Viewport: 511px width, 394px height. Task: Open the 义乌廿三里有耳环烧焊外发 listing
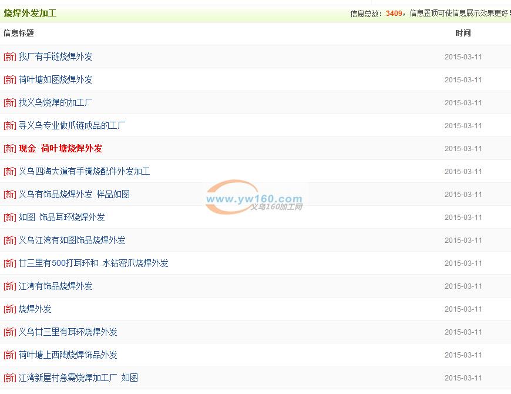pos(68,332)
